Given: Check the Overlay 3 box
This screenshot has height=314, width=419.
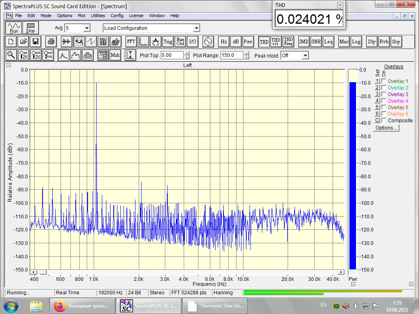Looking at the screenshot, I should click(384, 94).
